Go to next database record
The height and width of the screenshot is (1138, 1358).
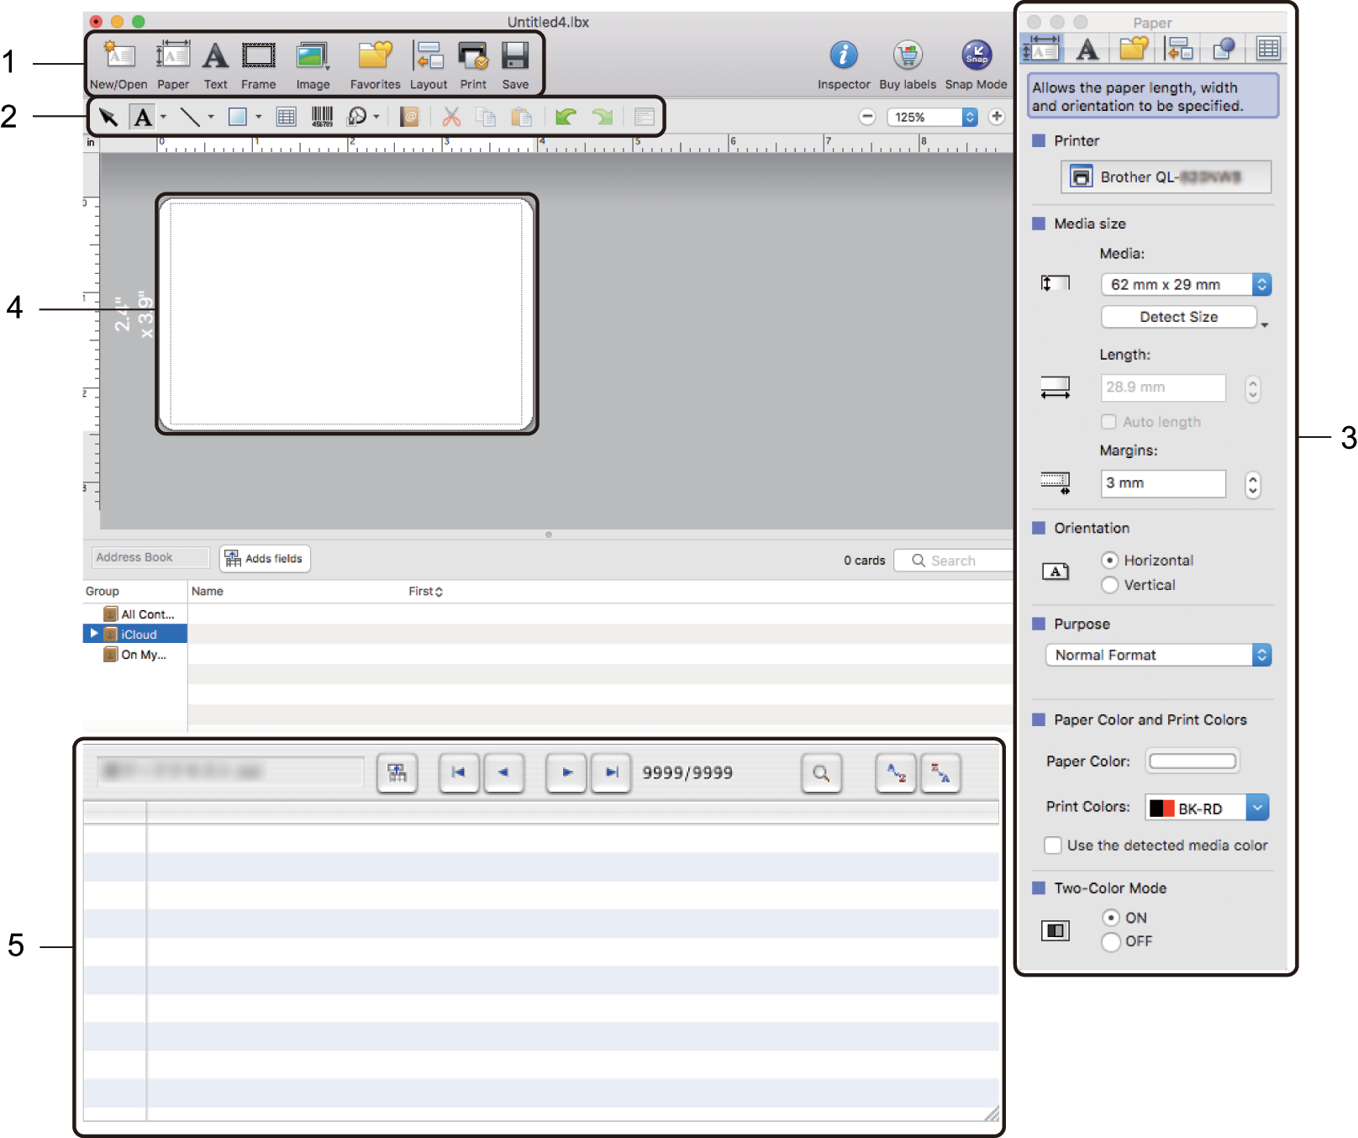tap(566, 772)
